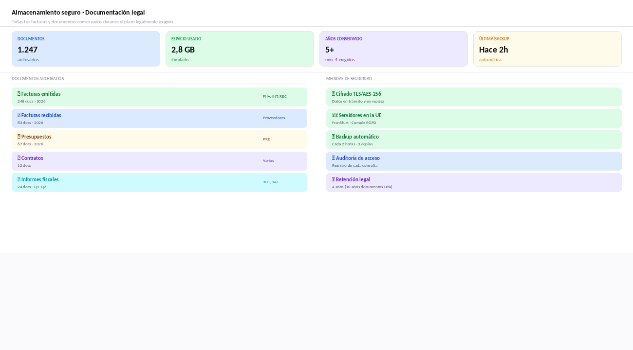
Task: Click the Retención legal icon
Action: pos(334,179)
